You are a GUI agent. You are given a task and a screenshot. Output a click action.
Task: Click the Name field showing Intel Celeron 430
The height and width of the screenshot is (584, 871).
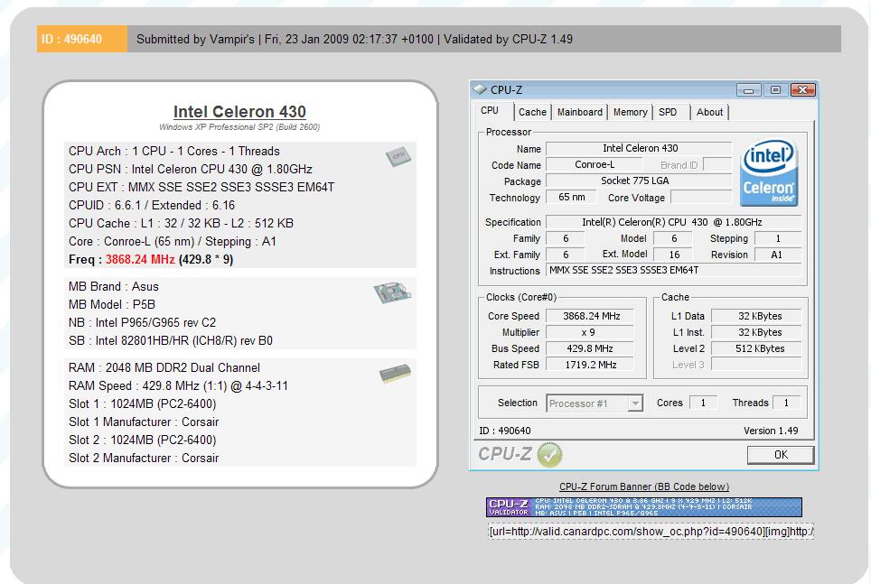pyautogui.click(x=640, y=148)
